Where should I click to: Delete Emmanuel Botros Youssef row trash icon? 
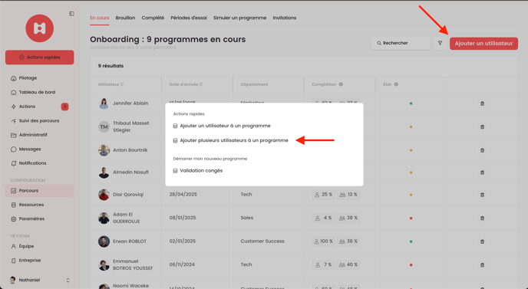point(482,265)
